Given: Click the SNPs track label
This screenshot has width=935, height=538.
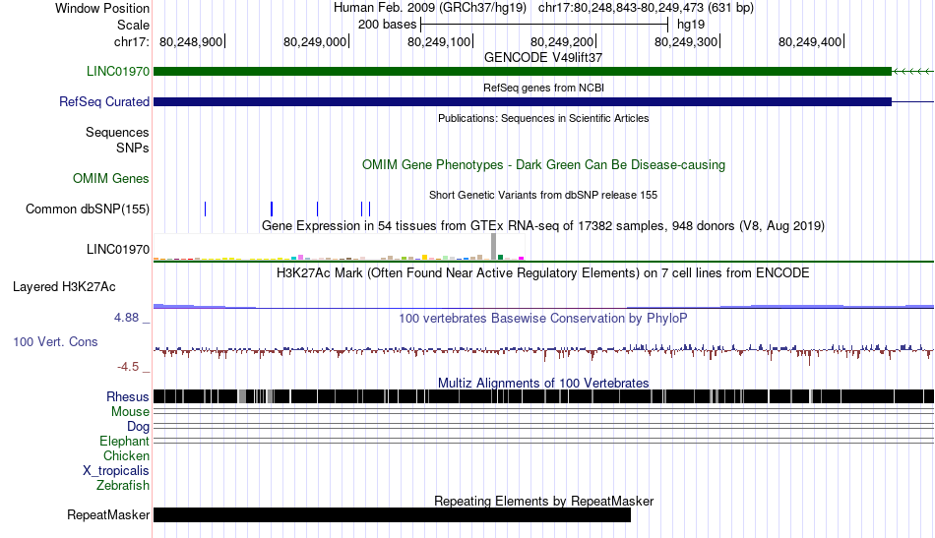Looking at the screenshot, I should [x=133, y=148].
